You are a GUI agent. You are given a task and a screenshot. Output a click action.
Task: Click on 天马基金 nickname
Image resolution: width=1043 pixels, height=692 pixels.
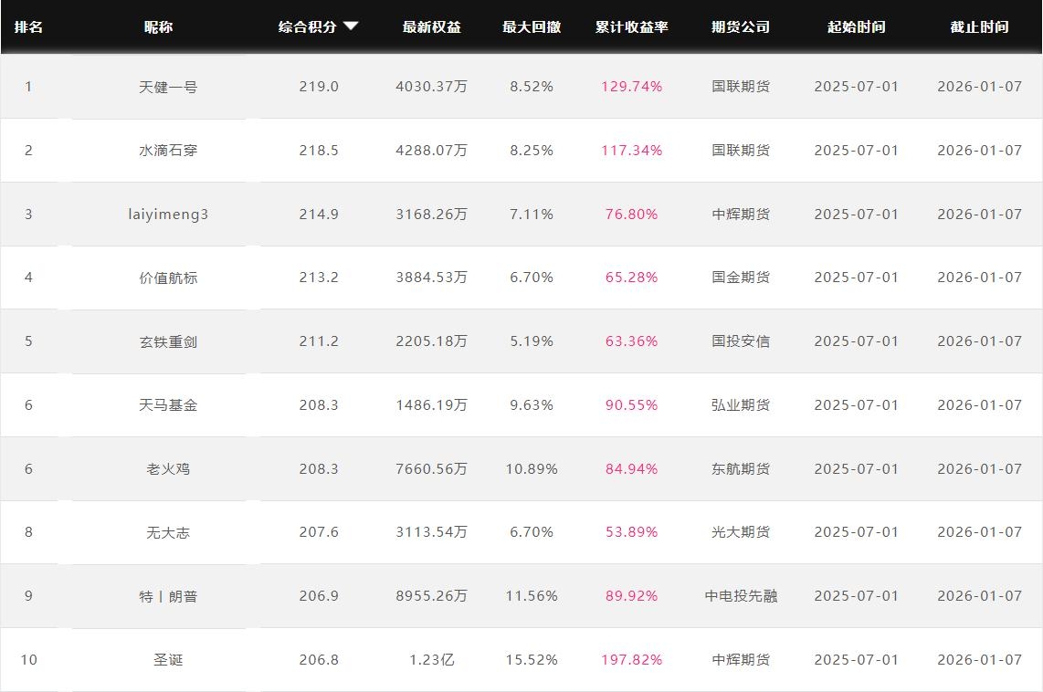tap(168, 405)
